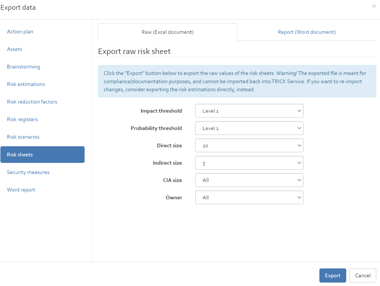Click the CIA size label

pyautogui.click(x=173, y=180)
